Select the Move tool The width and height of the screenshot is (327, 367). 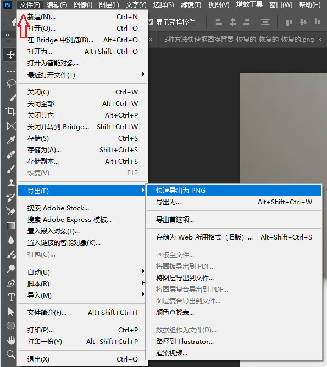pyautogui.click(x=10, y=55)
